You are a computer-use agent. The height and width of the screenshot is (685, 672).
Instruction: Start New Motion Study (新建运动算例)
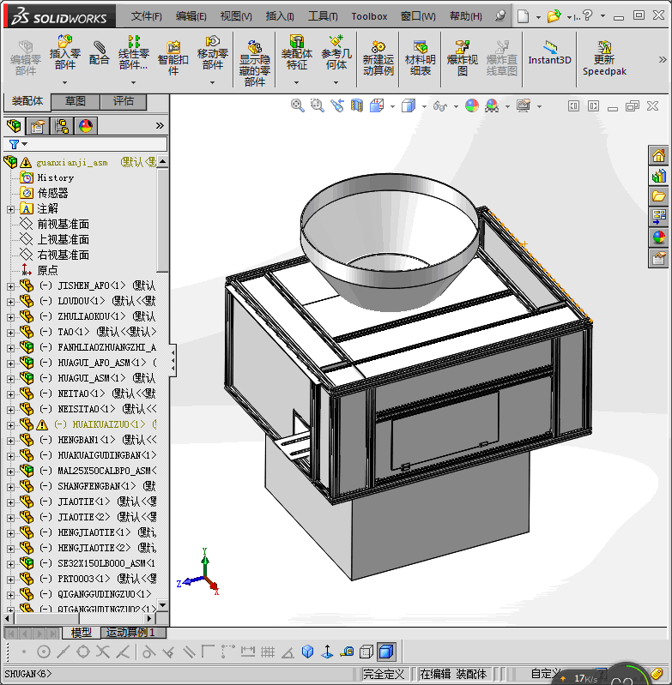[x=378, y=57]
